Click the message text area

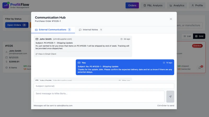pyautogui.click(x=99, y=96)
